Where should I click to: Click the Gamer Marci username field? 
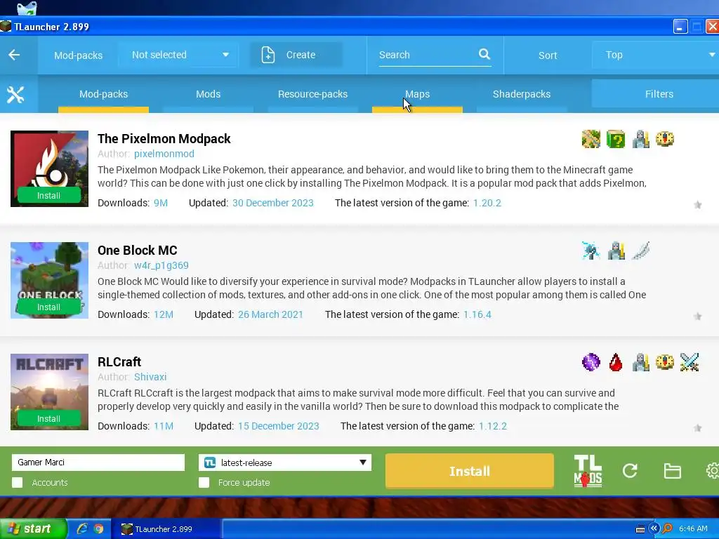pyautogui.click(x=98, y=463)
